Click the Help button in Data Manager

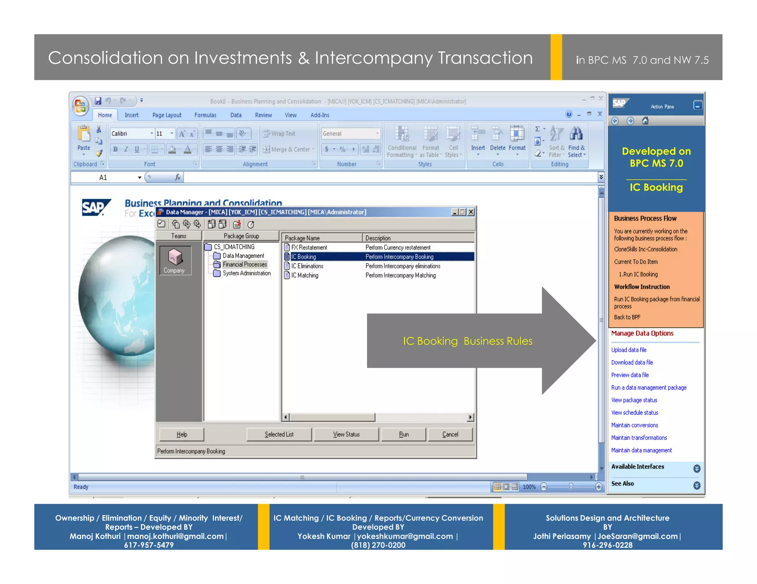coord(181,434)
